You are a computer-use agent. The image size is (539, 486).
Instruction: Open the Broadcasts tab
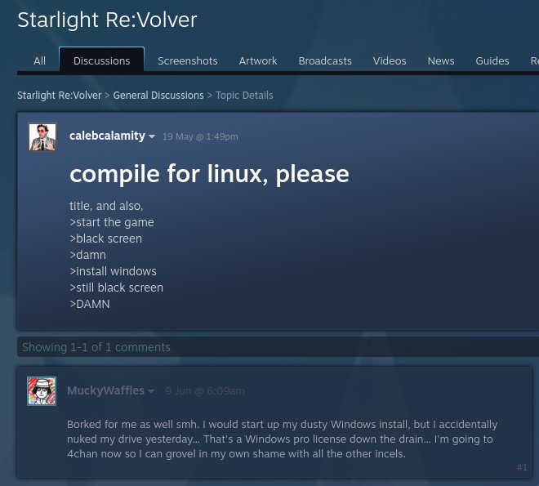pyautogui.click(x=325, y=60)
